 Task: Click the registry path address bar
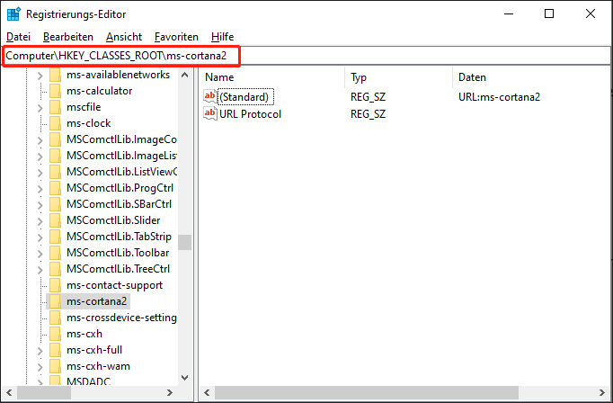306,56
